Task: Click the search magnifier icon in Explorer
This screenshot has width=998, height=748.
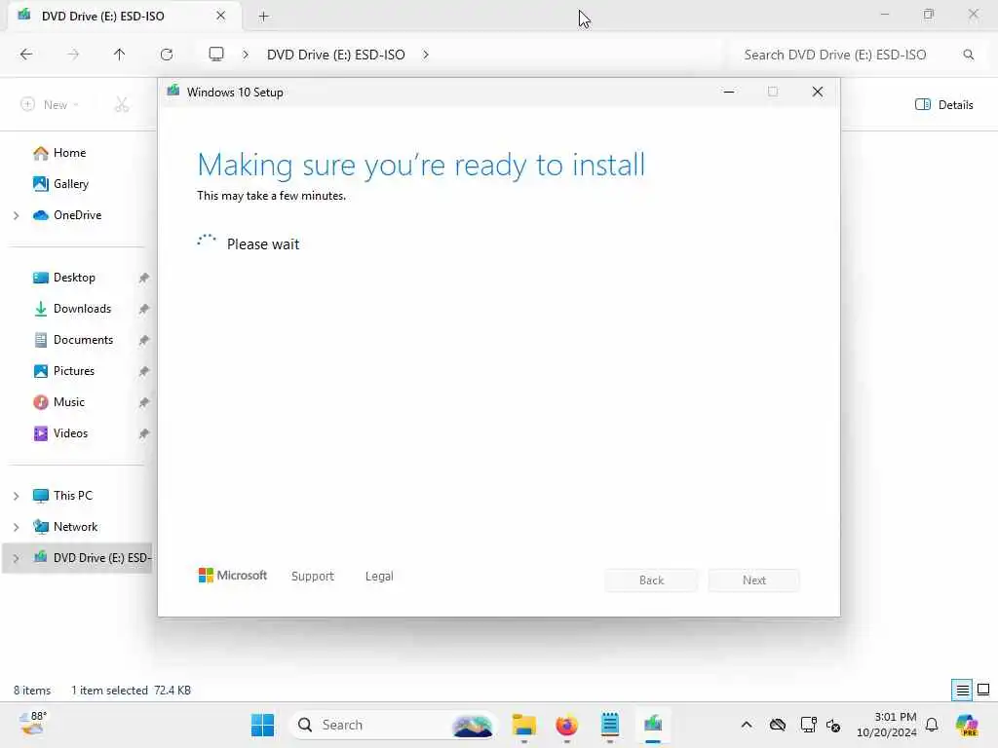Action: (x=969, y=55)
